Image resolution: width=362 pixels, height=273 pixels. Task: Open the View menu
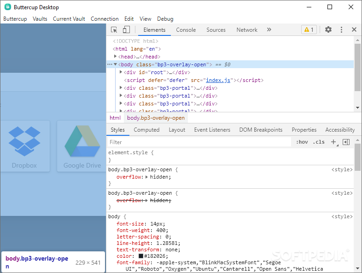pyautogui.click(x=145, y=19)
